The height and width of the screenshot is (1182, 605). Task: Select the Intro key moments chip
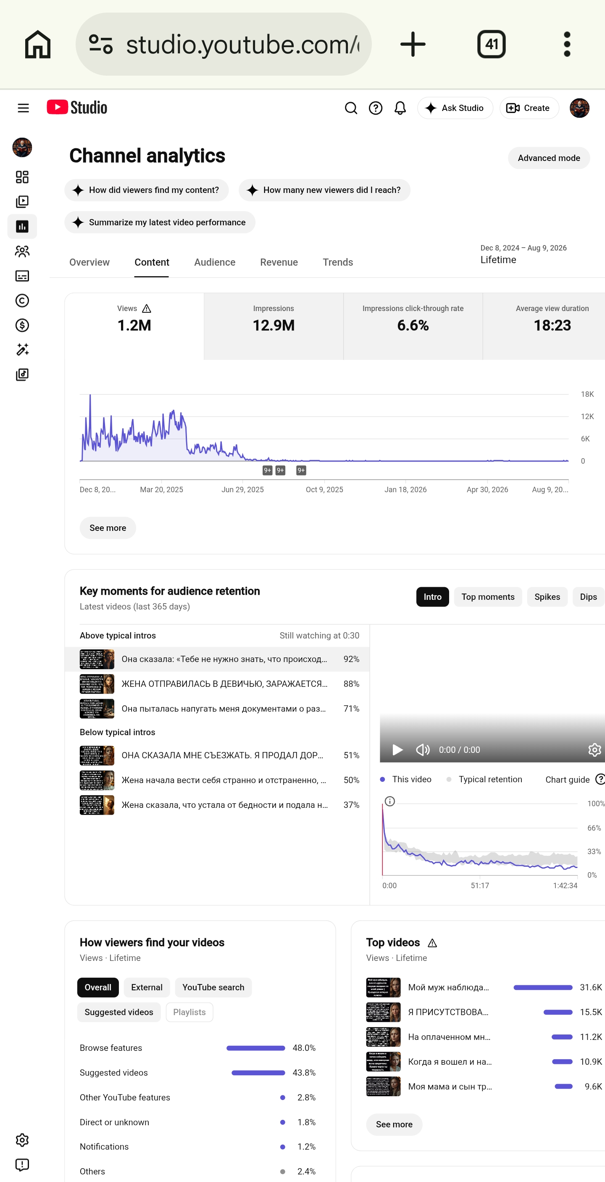433,597
